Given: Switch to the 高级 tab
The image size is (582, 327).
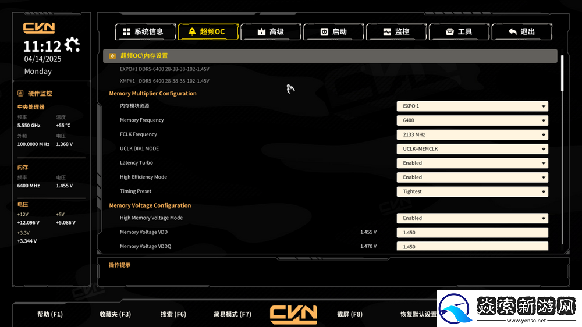Looking at the screenshot, I should 271,32.
